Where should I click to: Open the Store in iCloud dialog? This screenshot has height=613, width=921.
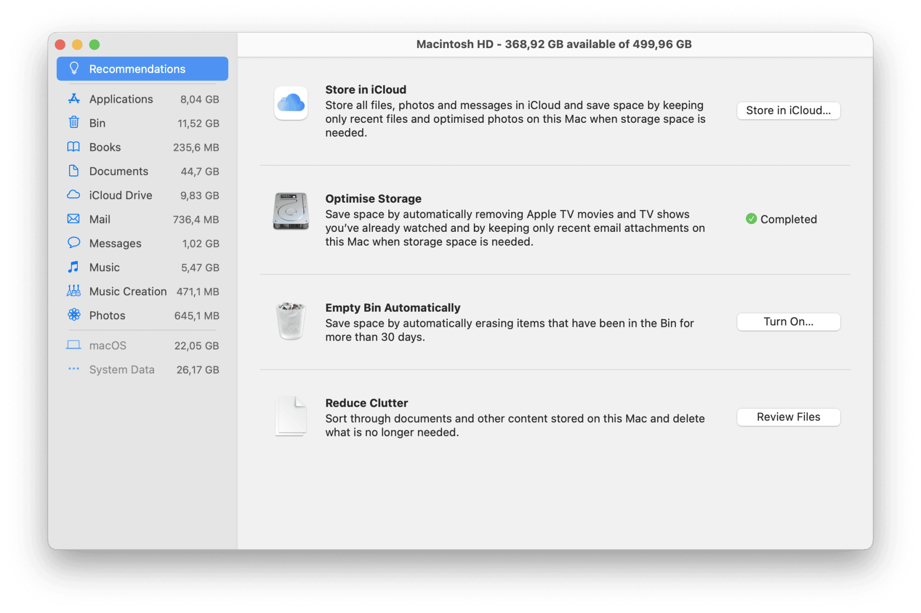pos(788,110)
